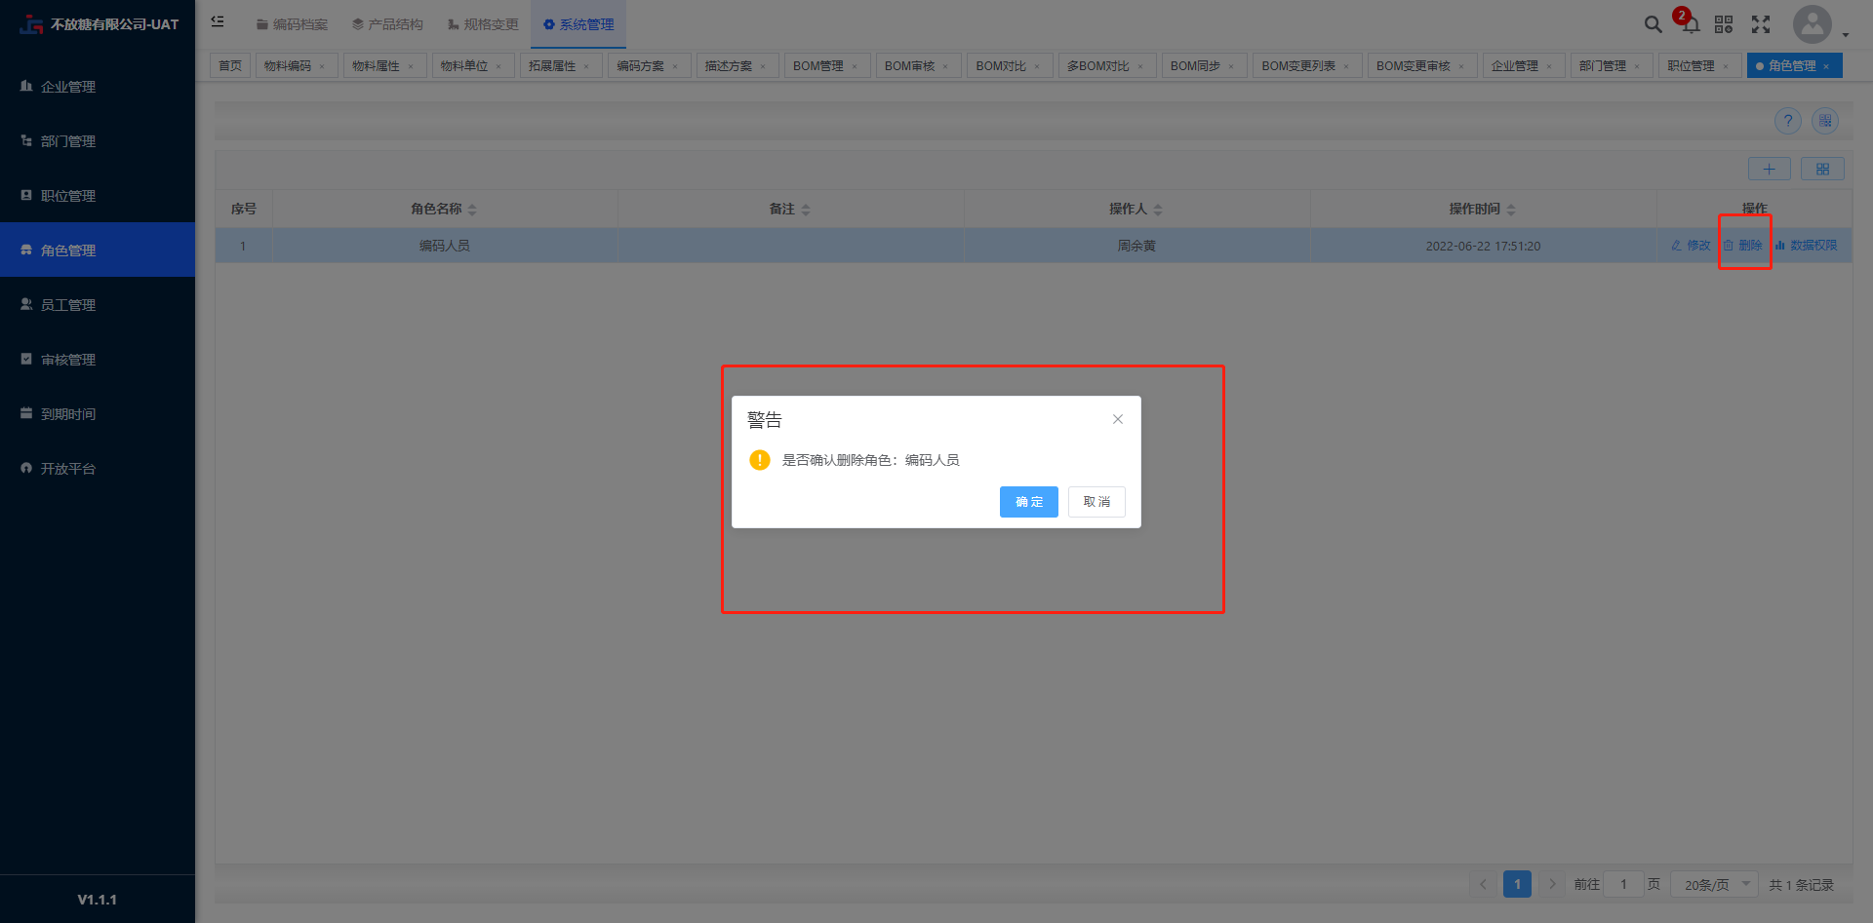Open the QR code icon in header
Viewport: 1873px width, 923px height.
tap(1724, 24)
